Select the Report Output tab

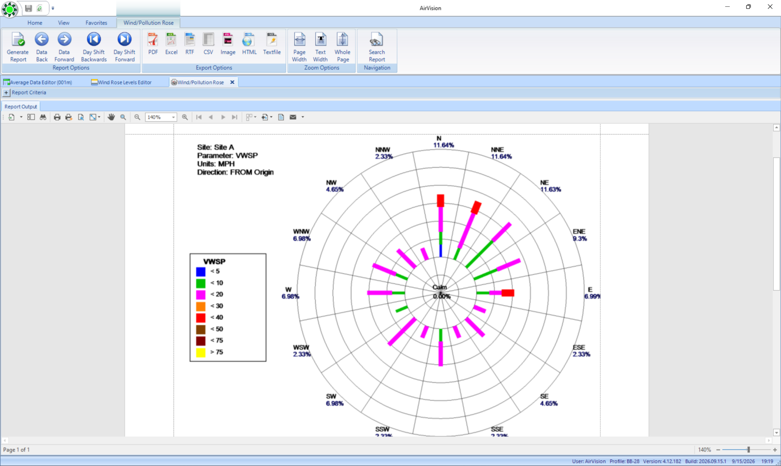click(21, 106)
